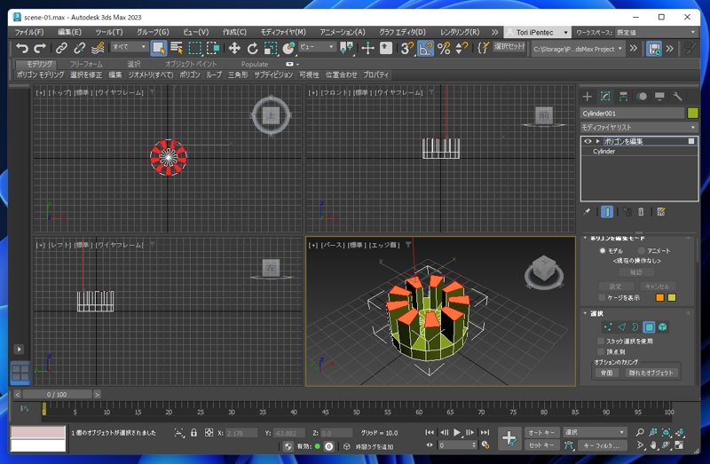Open the モディファイヤリスト dropdown
The height and width of the screenshot is (464, 710).
pyautogui.click(x=639, y=127)
